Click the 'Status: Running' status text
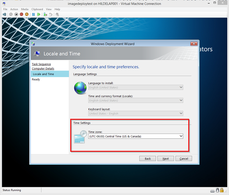 point(12,190)
